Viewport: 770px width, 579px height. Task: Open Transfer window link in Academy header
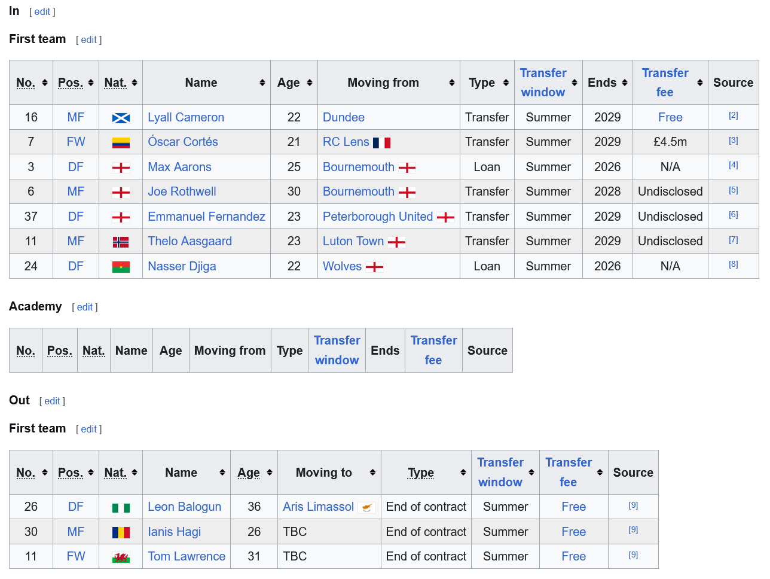(337, 351)
